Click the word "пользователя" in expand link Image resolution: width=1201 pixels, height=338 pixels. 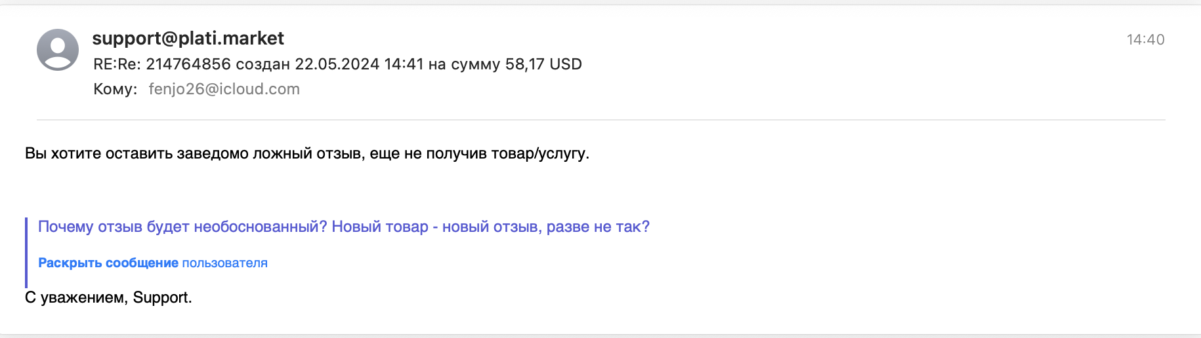[224, 263]
